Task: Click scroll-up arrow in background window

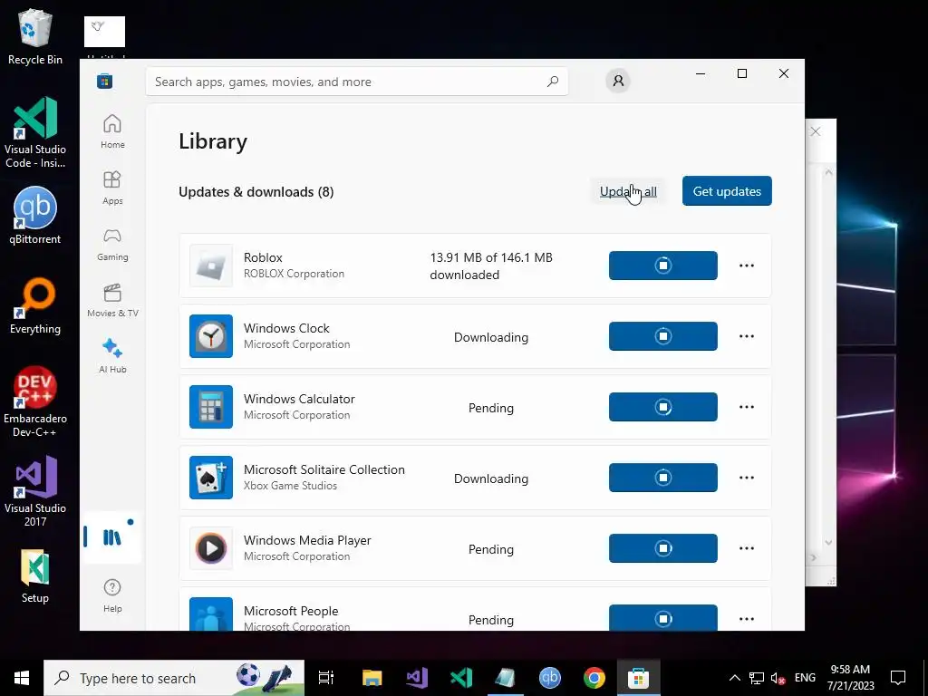Action: (828, 173)
